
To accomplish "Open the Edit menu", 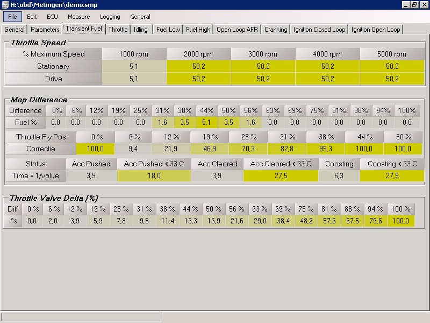I will click(32, 17).
